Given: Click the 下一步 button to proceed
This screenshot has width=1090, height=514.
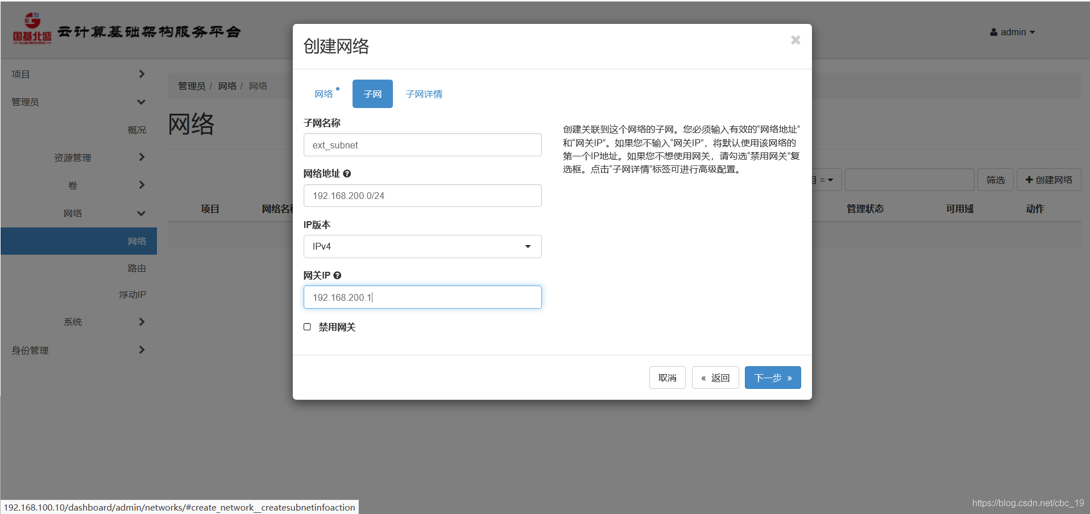Looking at the screenshot, I should point(772,378).
